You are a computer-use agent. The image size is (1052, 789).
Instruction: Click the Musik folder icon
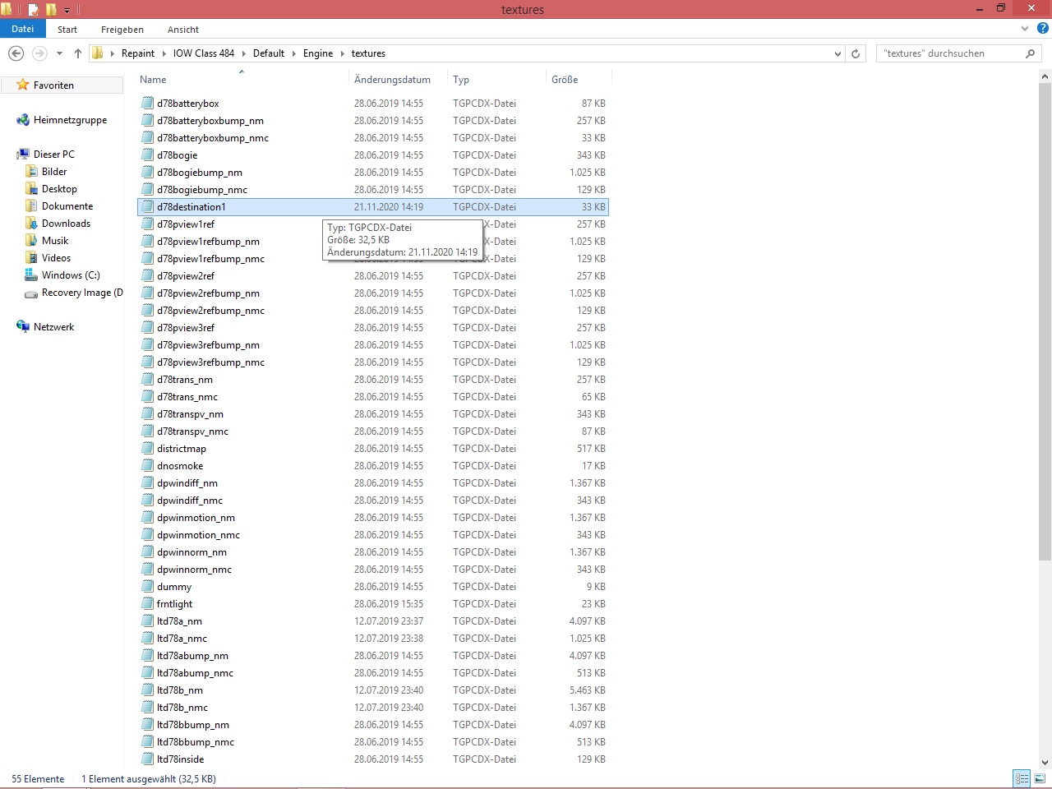(x=32, y=241)
